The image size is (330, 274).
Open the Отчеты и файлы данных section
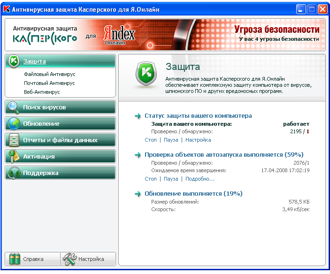pyautogui.click(x=61, y=140)
